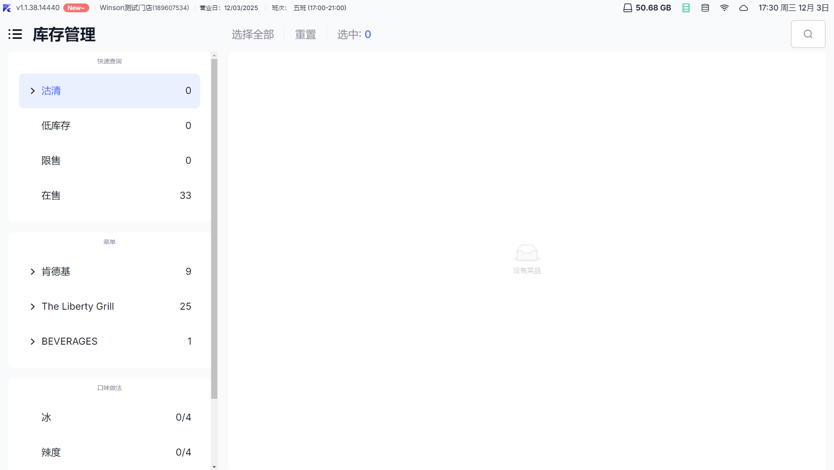Screen dimensions: 834x470
Task: Select the 在售 filter showing 33
Action: tap(109, 196)
